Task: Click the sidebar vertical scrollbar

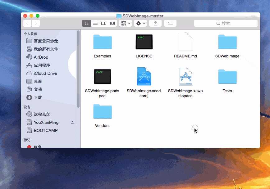Action: coord(78,69)
